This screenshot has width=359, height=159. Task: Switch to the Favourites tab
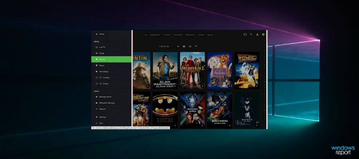coord(178,35)
